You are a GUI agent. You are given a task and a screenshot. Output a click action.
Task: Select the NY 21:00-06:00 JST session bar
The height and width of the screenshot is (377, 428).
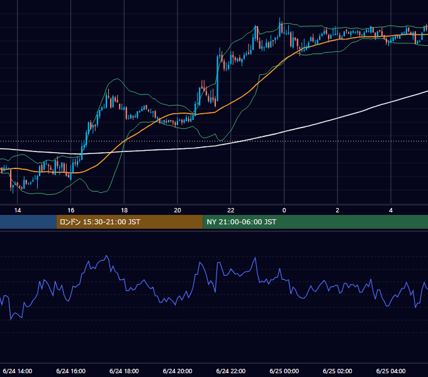click(315, 222)
